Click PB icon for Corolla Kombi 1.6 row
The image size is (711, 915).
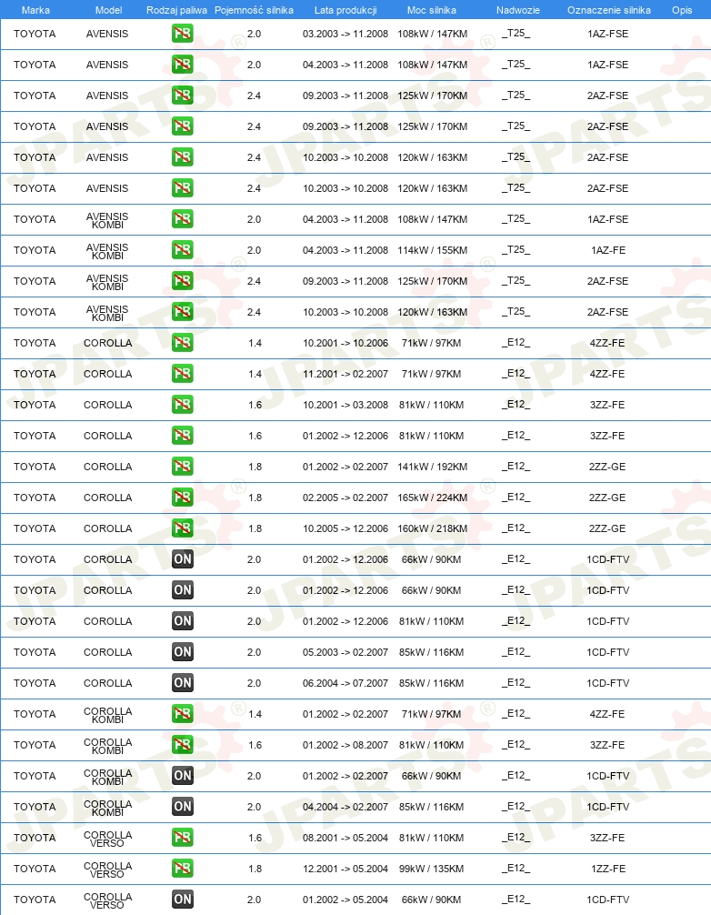[x=183, y=745]
